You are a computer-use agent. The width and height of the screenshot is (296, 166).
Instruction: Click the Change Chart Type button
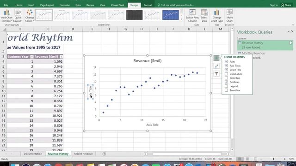tap(217, 16)
